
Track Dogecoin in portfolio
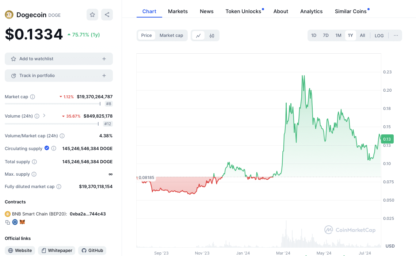point(59,76)
